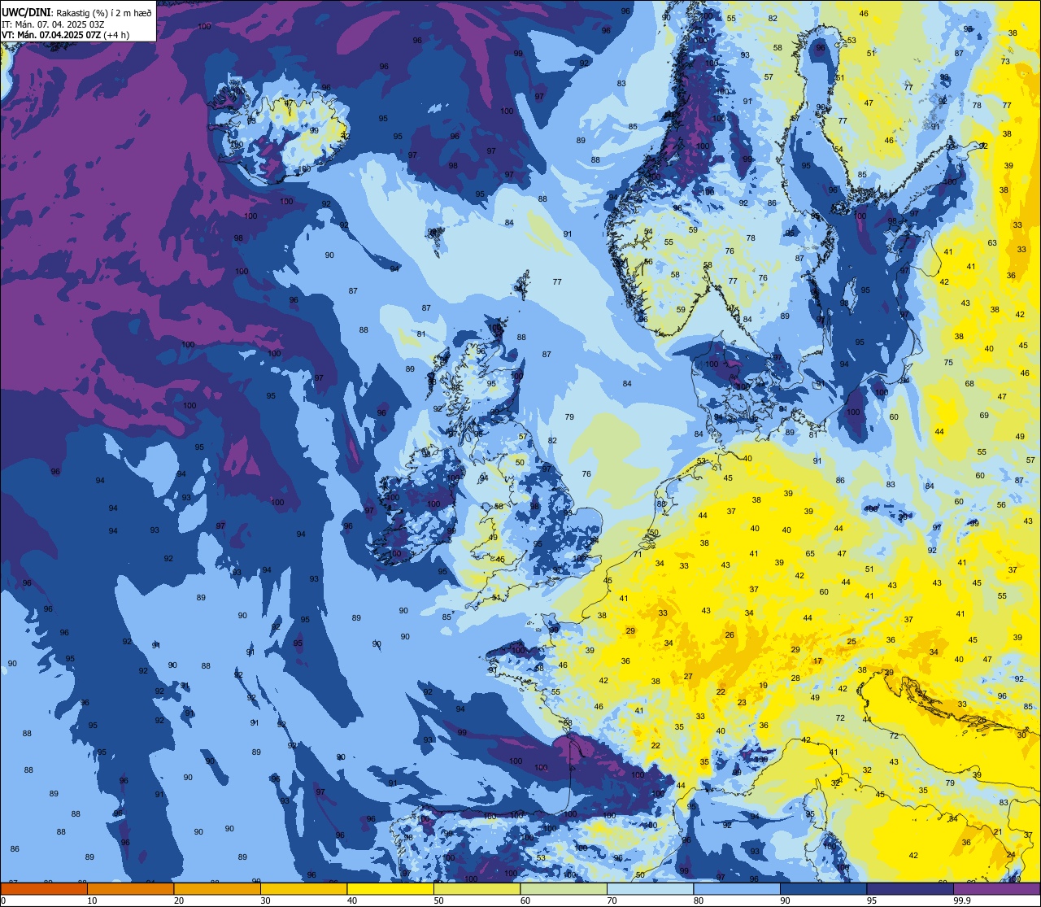Click the 40–50% bright yellow legend swatch

390,888
